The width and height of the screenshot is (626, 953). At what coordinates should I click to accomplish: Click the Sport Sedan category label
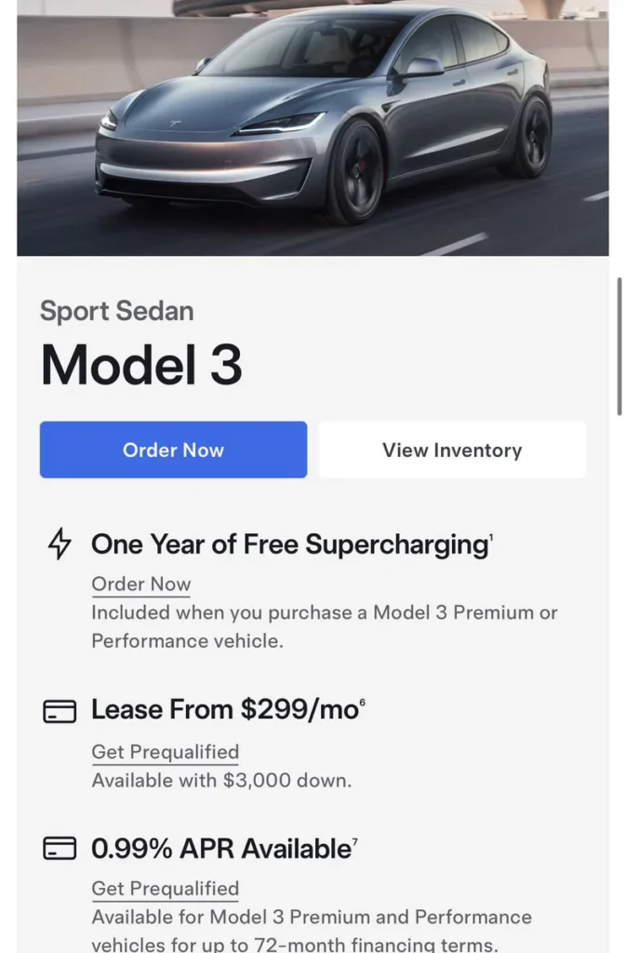point(117,311)
